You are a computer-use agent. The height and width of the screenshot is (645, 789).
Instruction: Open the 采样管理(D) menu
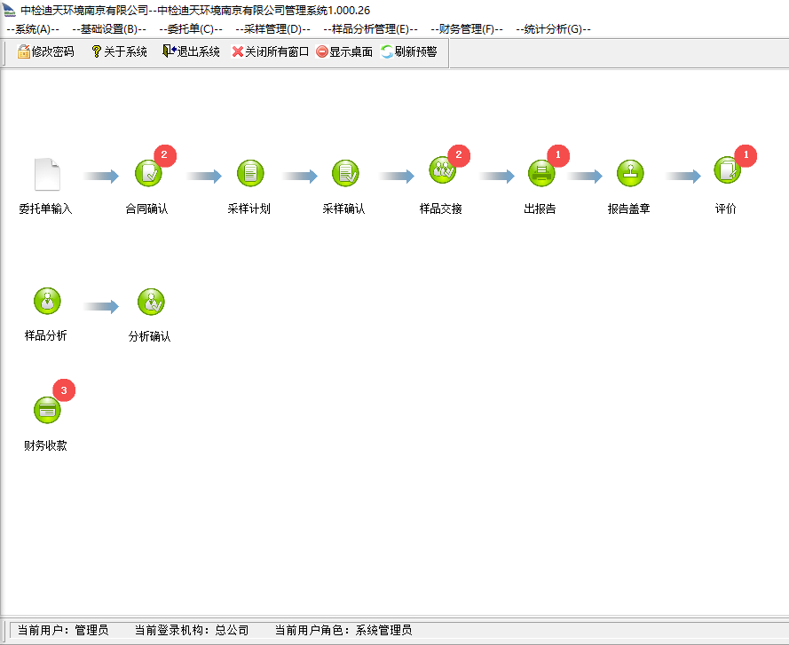click(273, 29)
